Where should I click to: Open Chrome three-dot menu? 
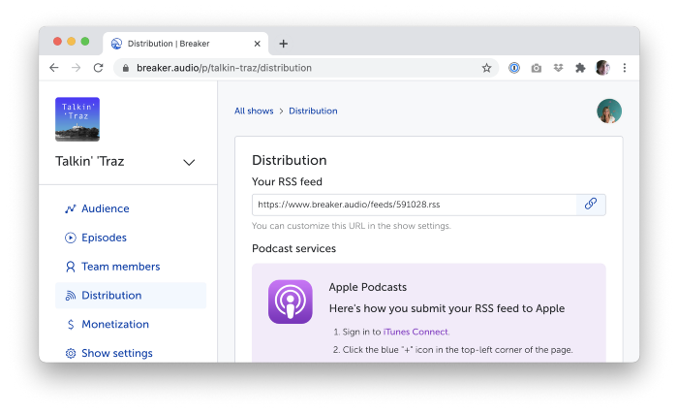tap(625, 68)
